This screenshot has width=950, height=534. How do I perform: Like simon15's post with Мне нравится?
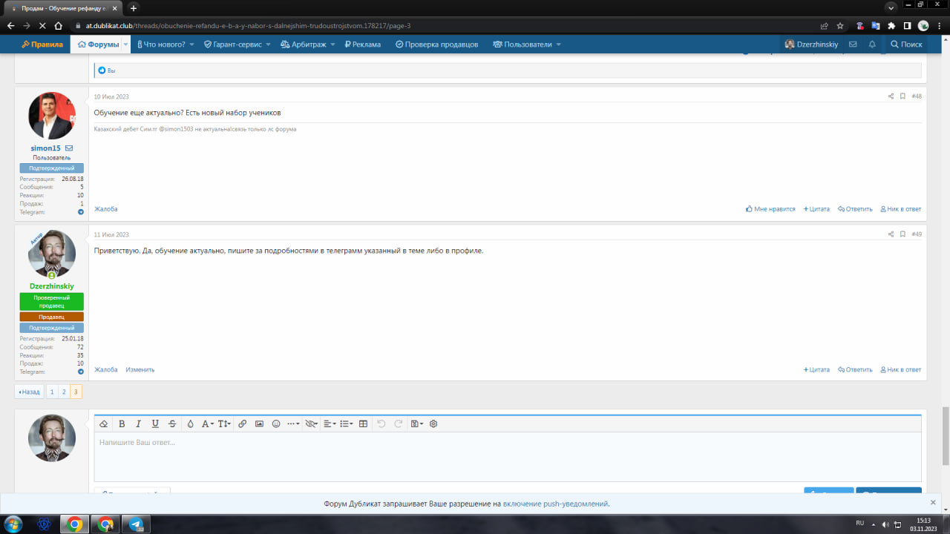click(770, 209)
